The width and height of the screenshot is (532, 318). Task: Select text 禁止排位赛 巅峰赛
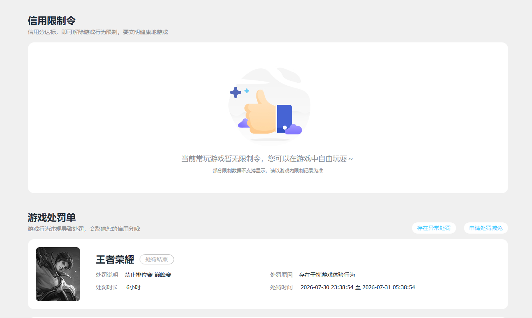click(x=148, y=275)
